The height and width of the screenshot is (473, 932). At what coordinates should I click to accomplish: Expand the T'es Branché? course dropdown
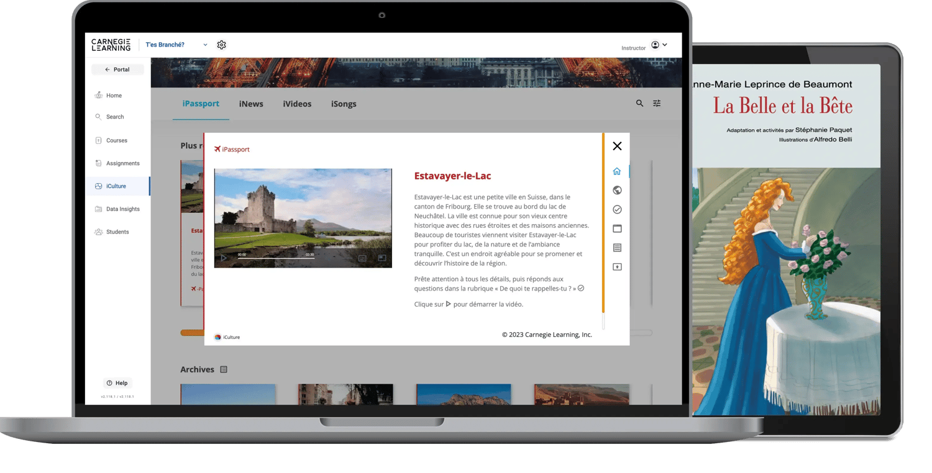(205, 45)
